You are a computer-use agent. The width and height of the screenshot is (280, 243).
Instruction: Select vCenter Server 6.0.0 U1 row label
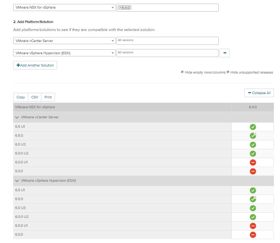pos(21,162)
